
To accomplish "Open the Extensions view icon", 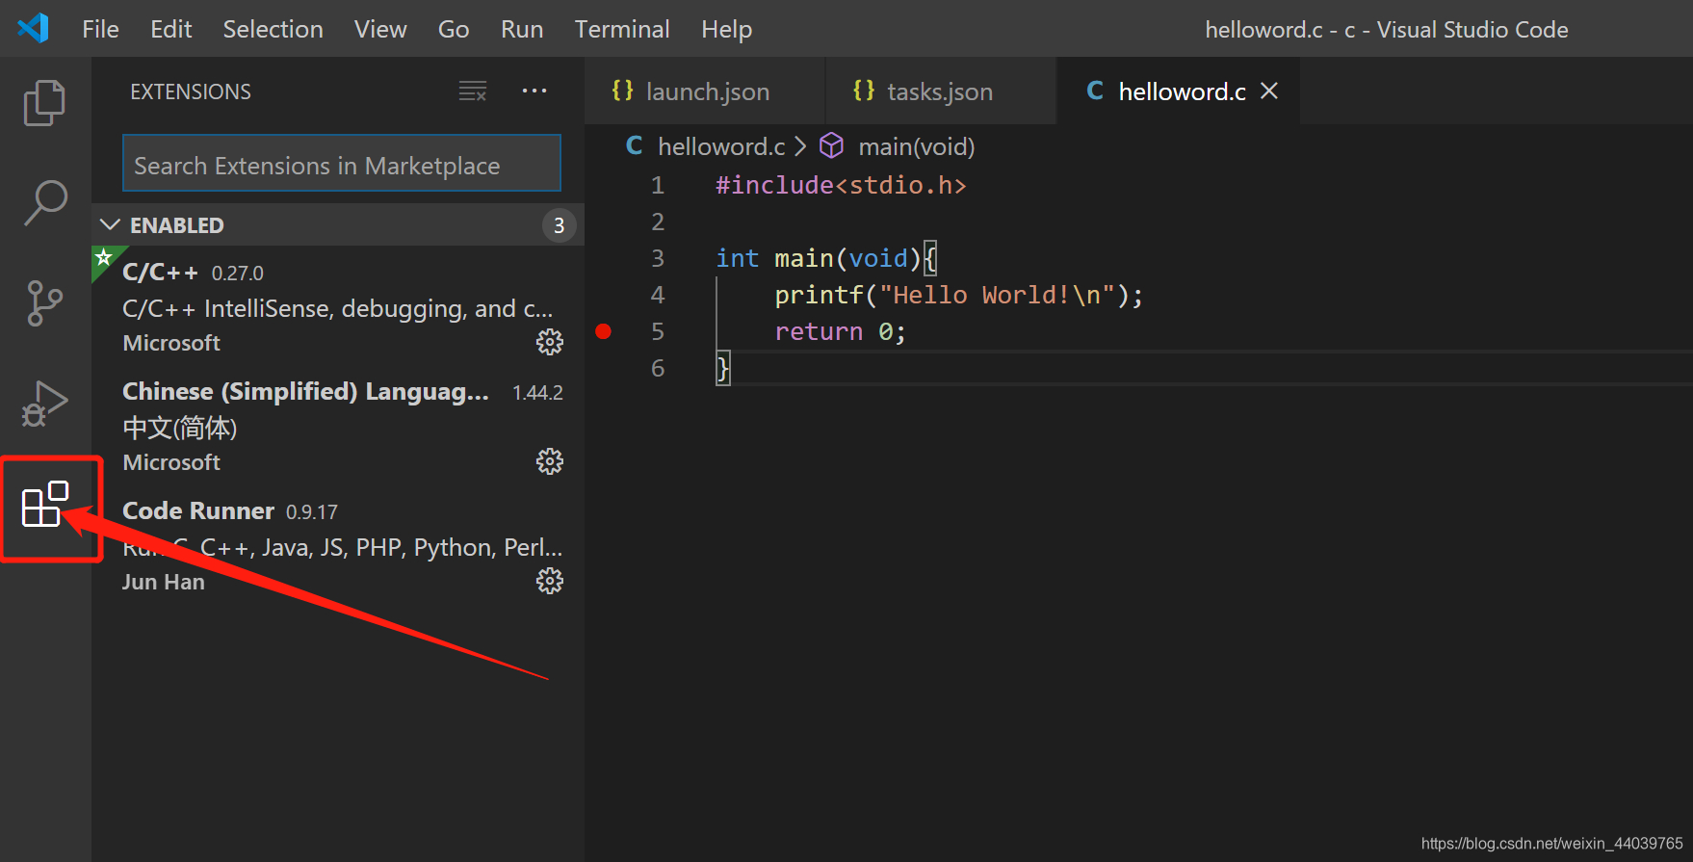I will click(x=44, y=504).
